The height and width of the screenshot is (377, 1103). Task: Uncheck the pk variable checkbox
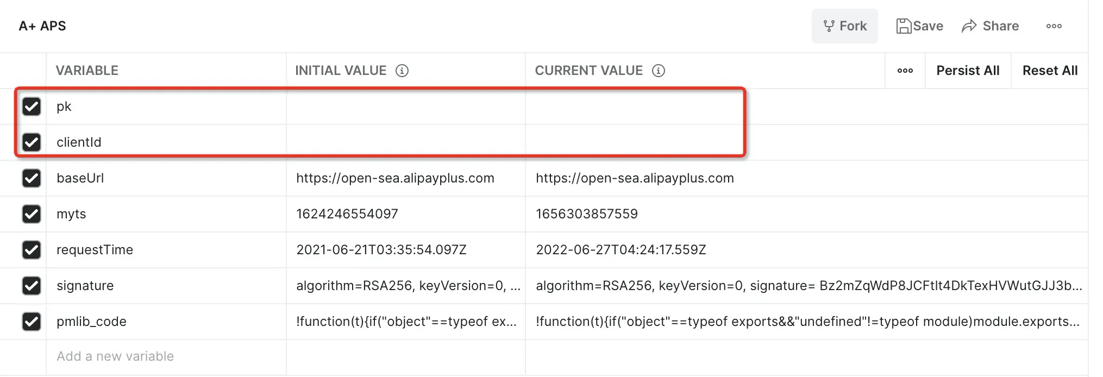coord(32,106)
